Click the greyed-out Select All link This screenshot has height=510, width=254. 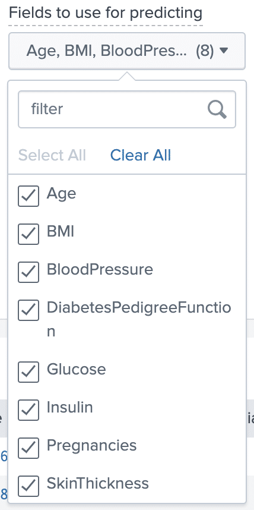click(52, 155)
